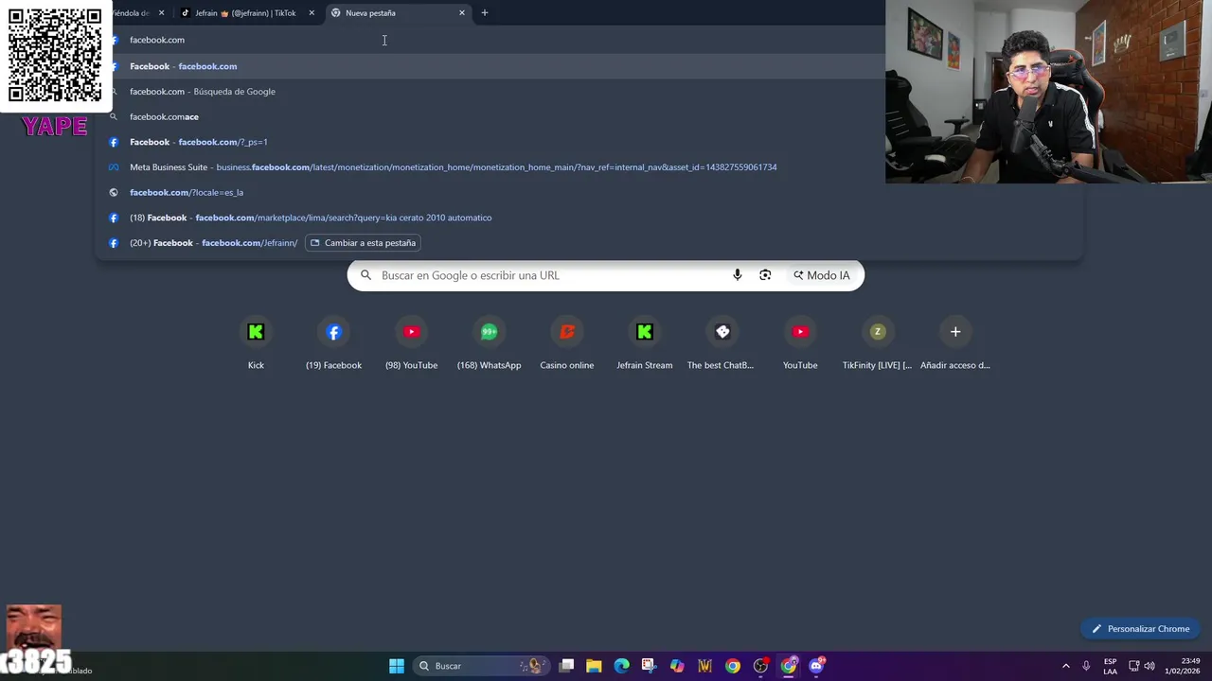Open the (19) Facebook shortcut tile

(333, 343)
